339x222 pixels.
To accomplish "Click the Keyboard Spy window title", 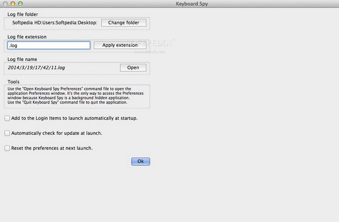I will tap(192, 4).
